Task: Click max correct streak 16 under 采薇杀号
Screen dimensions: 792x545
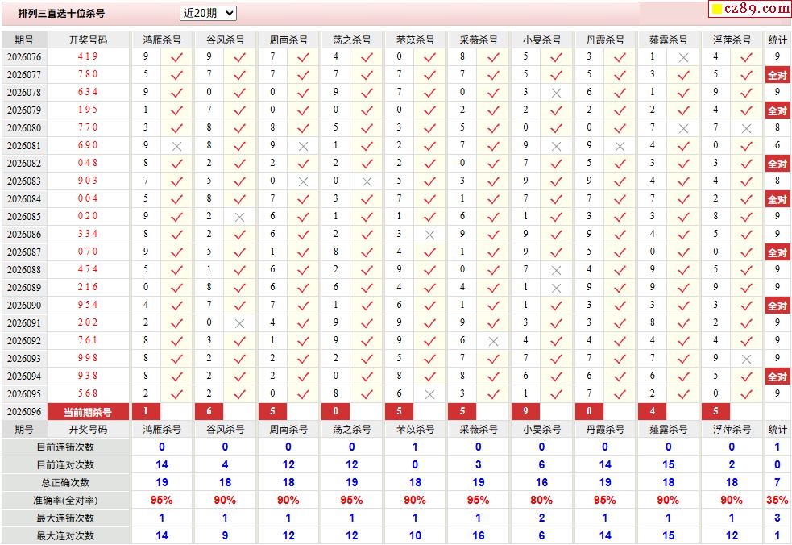Action: (x=479, y=536)
